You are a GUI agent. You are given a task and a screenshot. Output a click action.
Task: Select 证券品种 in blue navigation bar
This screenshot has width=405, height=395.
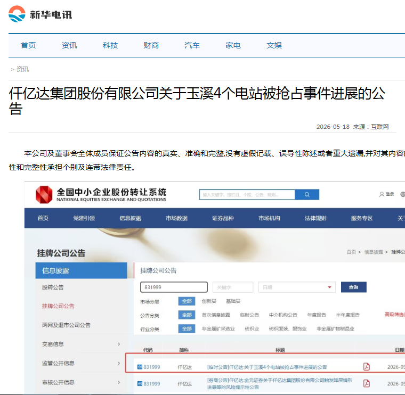pyautogui.click(x=223, y=218)
